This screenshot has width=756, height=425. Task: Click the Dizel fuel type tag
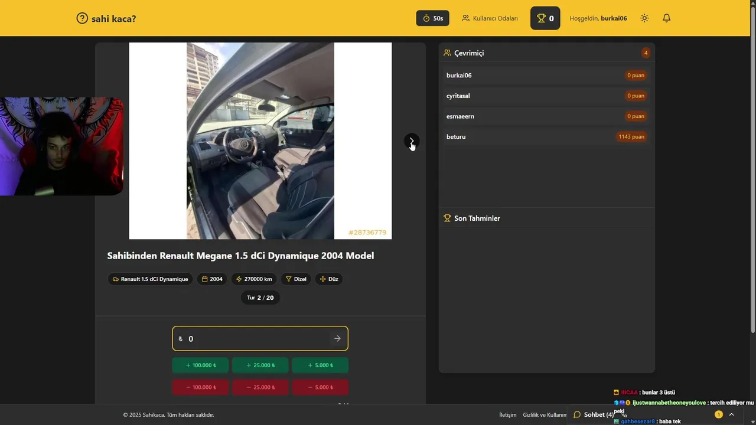[x=296, y=279]
